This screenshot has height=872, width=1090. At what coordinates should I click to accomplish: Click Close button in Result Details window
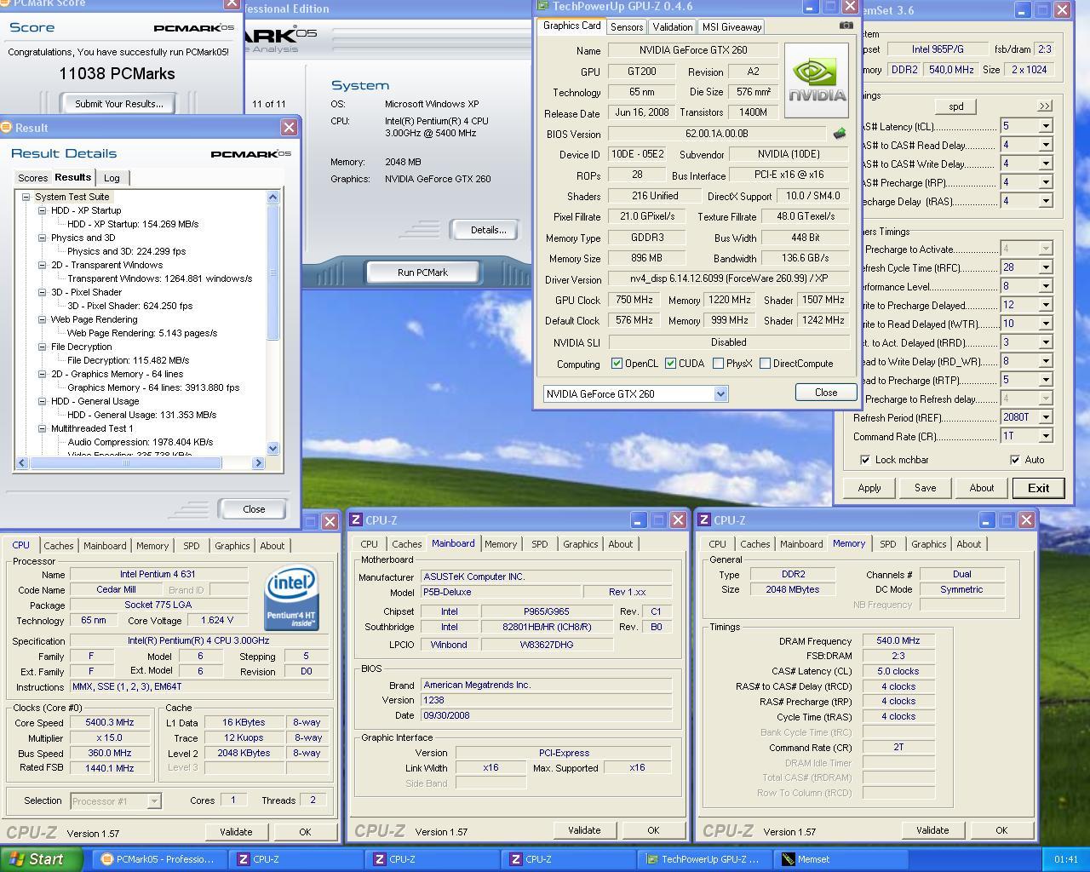[x=254, y=509]
